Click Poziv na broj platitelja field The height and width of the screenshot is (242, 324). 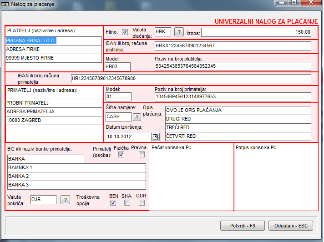point(233,66)
